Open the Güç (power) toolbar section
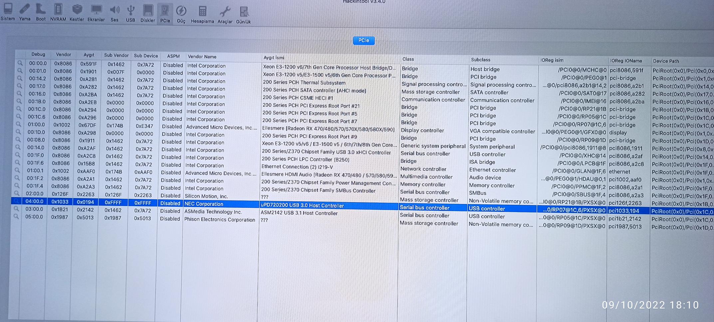 coord(181,14)
